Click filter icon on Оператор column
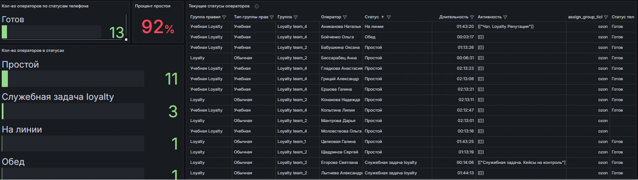This screenshot has width=638, height=180. [x=345, y=17]
